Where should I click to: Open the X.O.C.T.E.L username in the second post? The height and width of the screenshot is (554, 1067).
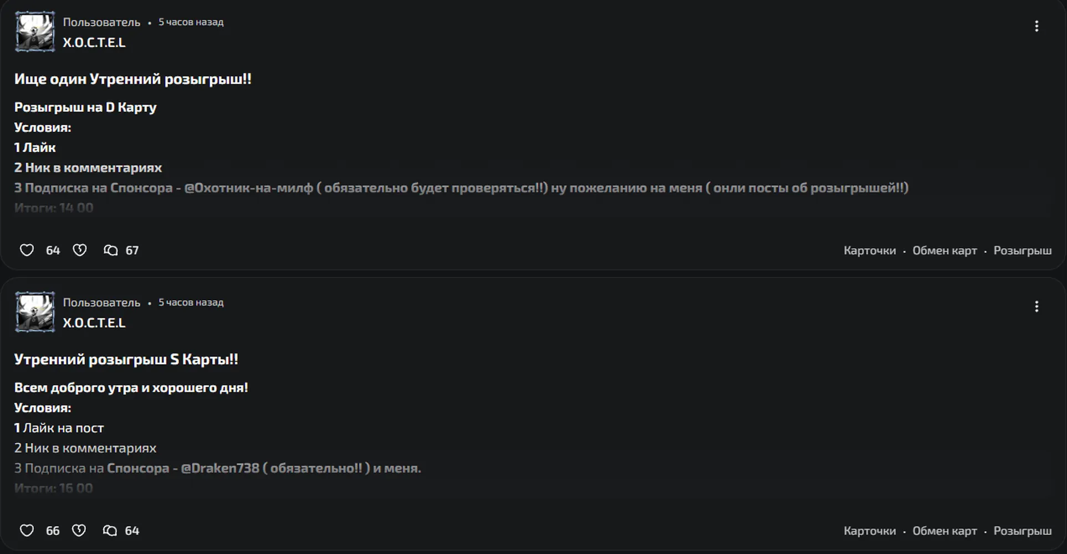tap(94, 323)
